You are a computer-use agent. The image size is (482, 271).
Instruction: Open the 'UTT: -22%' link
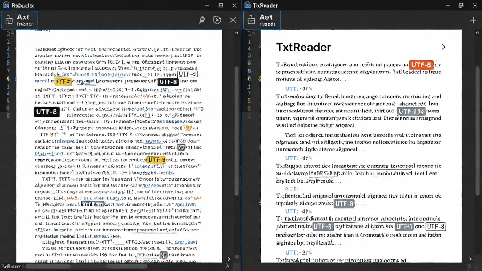[298, 253]
